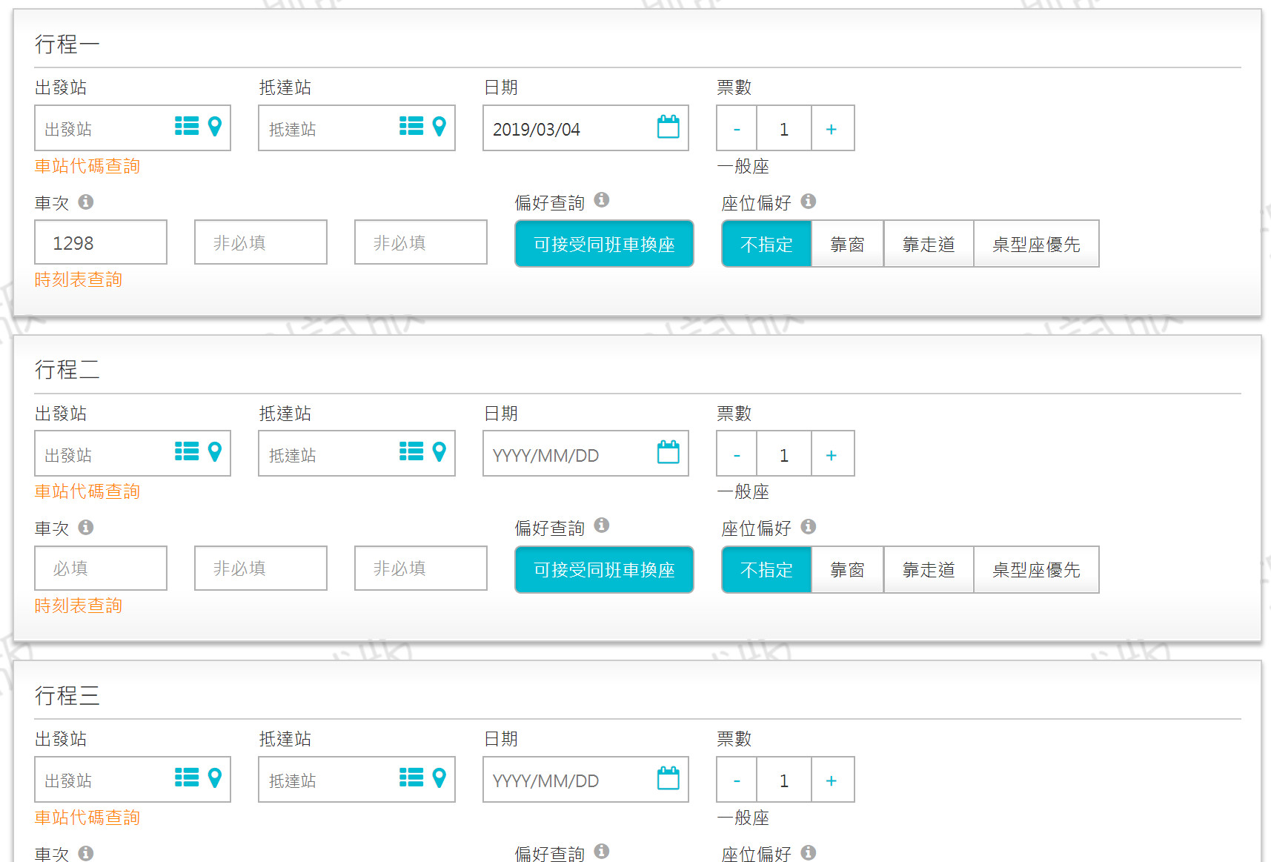Image resolution: width=1271 pixels, height=862 pixels.
Task: Click info icon beside 行程二 座位偏好
Action: click(809, 526)
